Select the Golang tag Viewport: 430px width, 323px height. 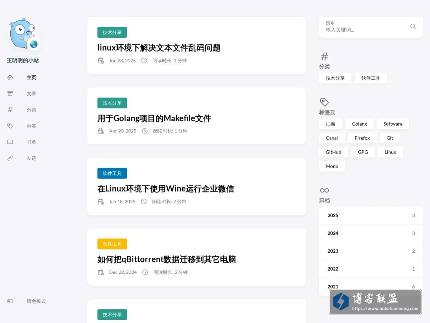(x=359, y=124)
